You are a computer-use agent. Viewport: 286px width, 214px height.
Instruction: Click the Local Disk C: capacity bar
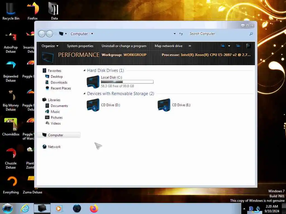coord(127,82)
